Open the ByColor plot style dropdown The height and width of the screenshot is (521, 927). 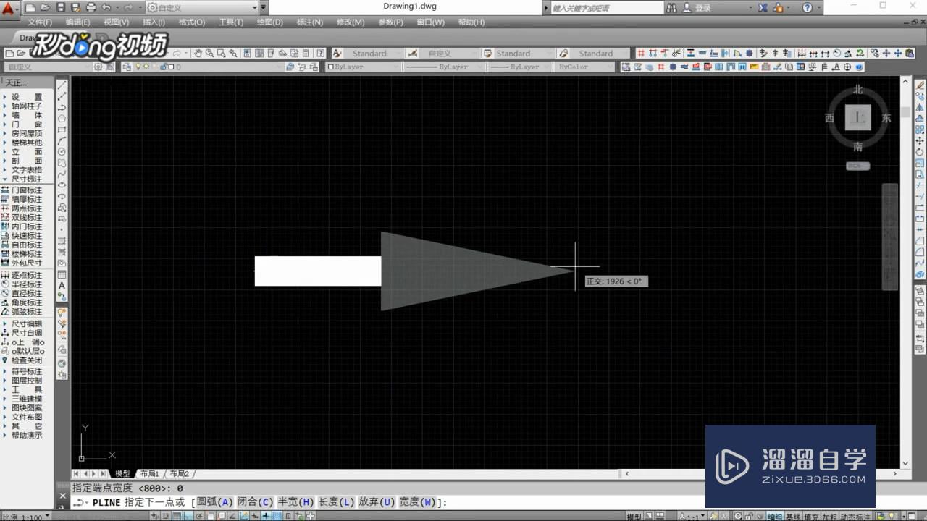pyautogui.click(x=584, y=67)
